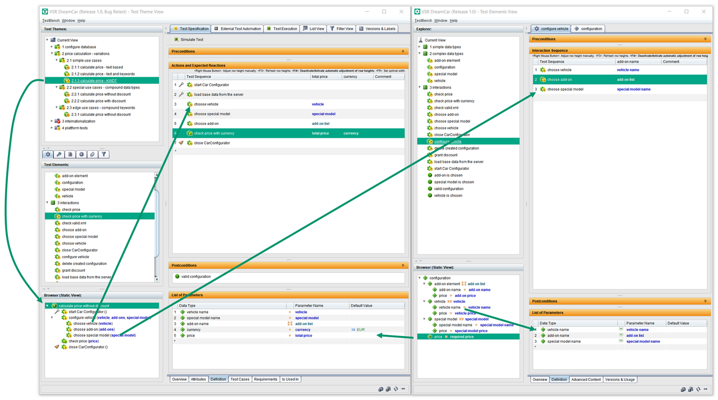Open the Requirements bottom tab
The image size is (718, 400).
point(265,379)
